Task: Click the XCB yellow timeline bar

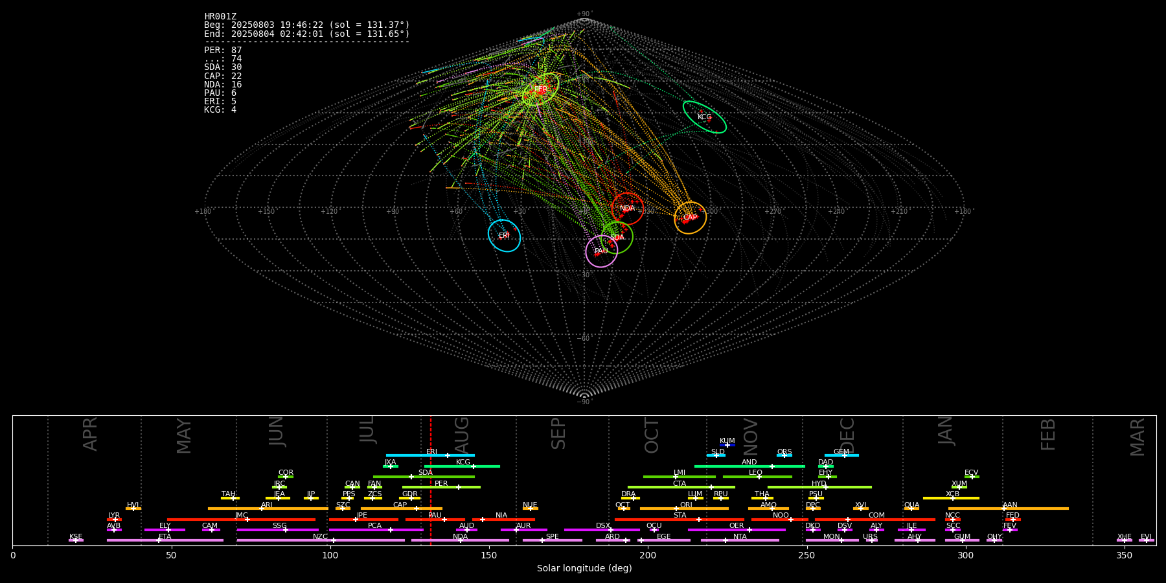Action: pos(951,497)
